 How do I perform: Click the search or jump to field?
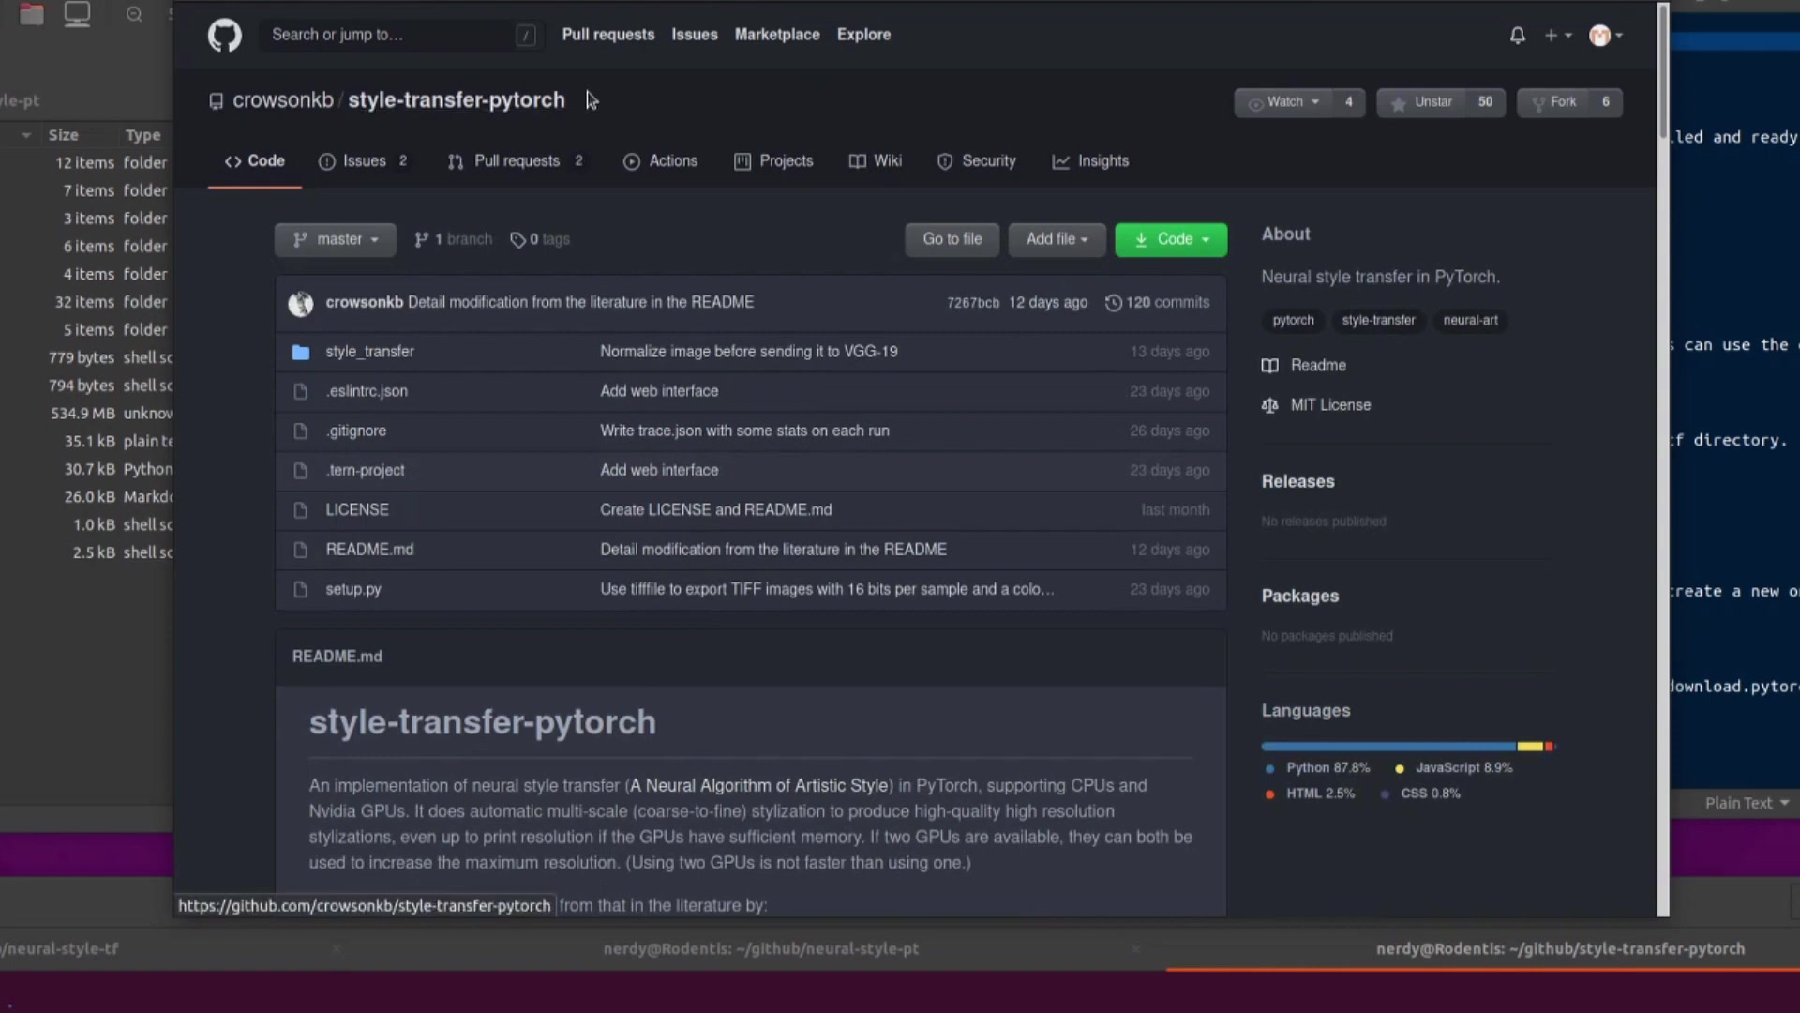tap(400, 35)
